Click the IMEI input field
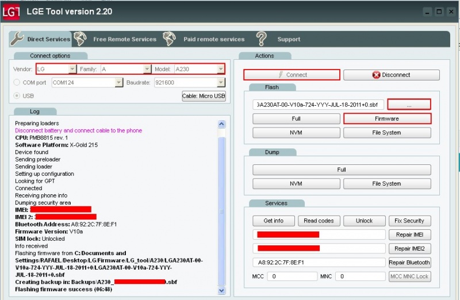 319,234
